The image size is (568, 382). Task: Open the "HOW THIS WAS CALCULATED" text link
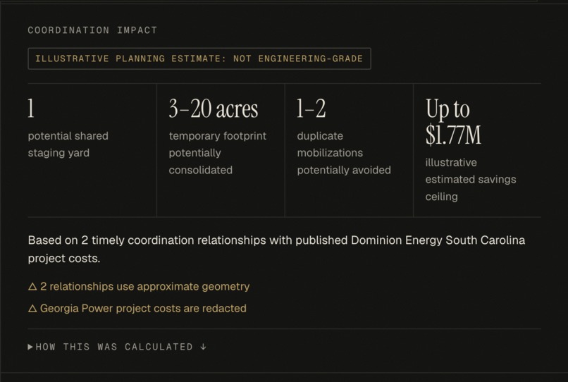tap(114, 347)
